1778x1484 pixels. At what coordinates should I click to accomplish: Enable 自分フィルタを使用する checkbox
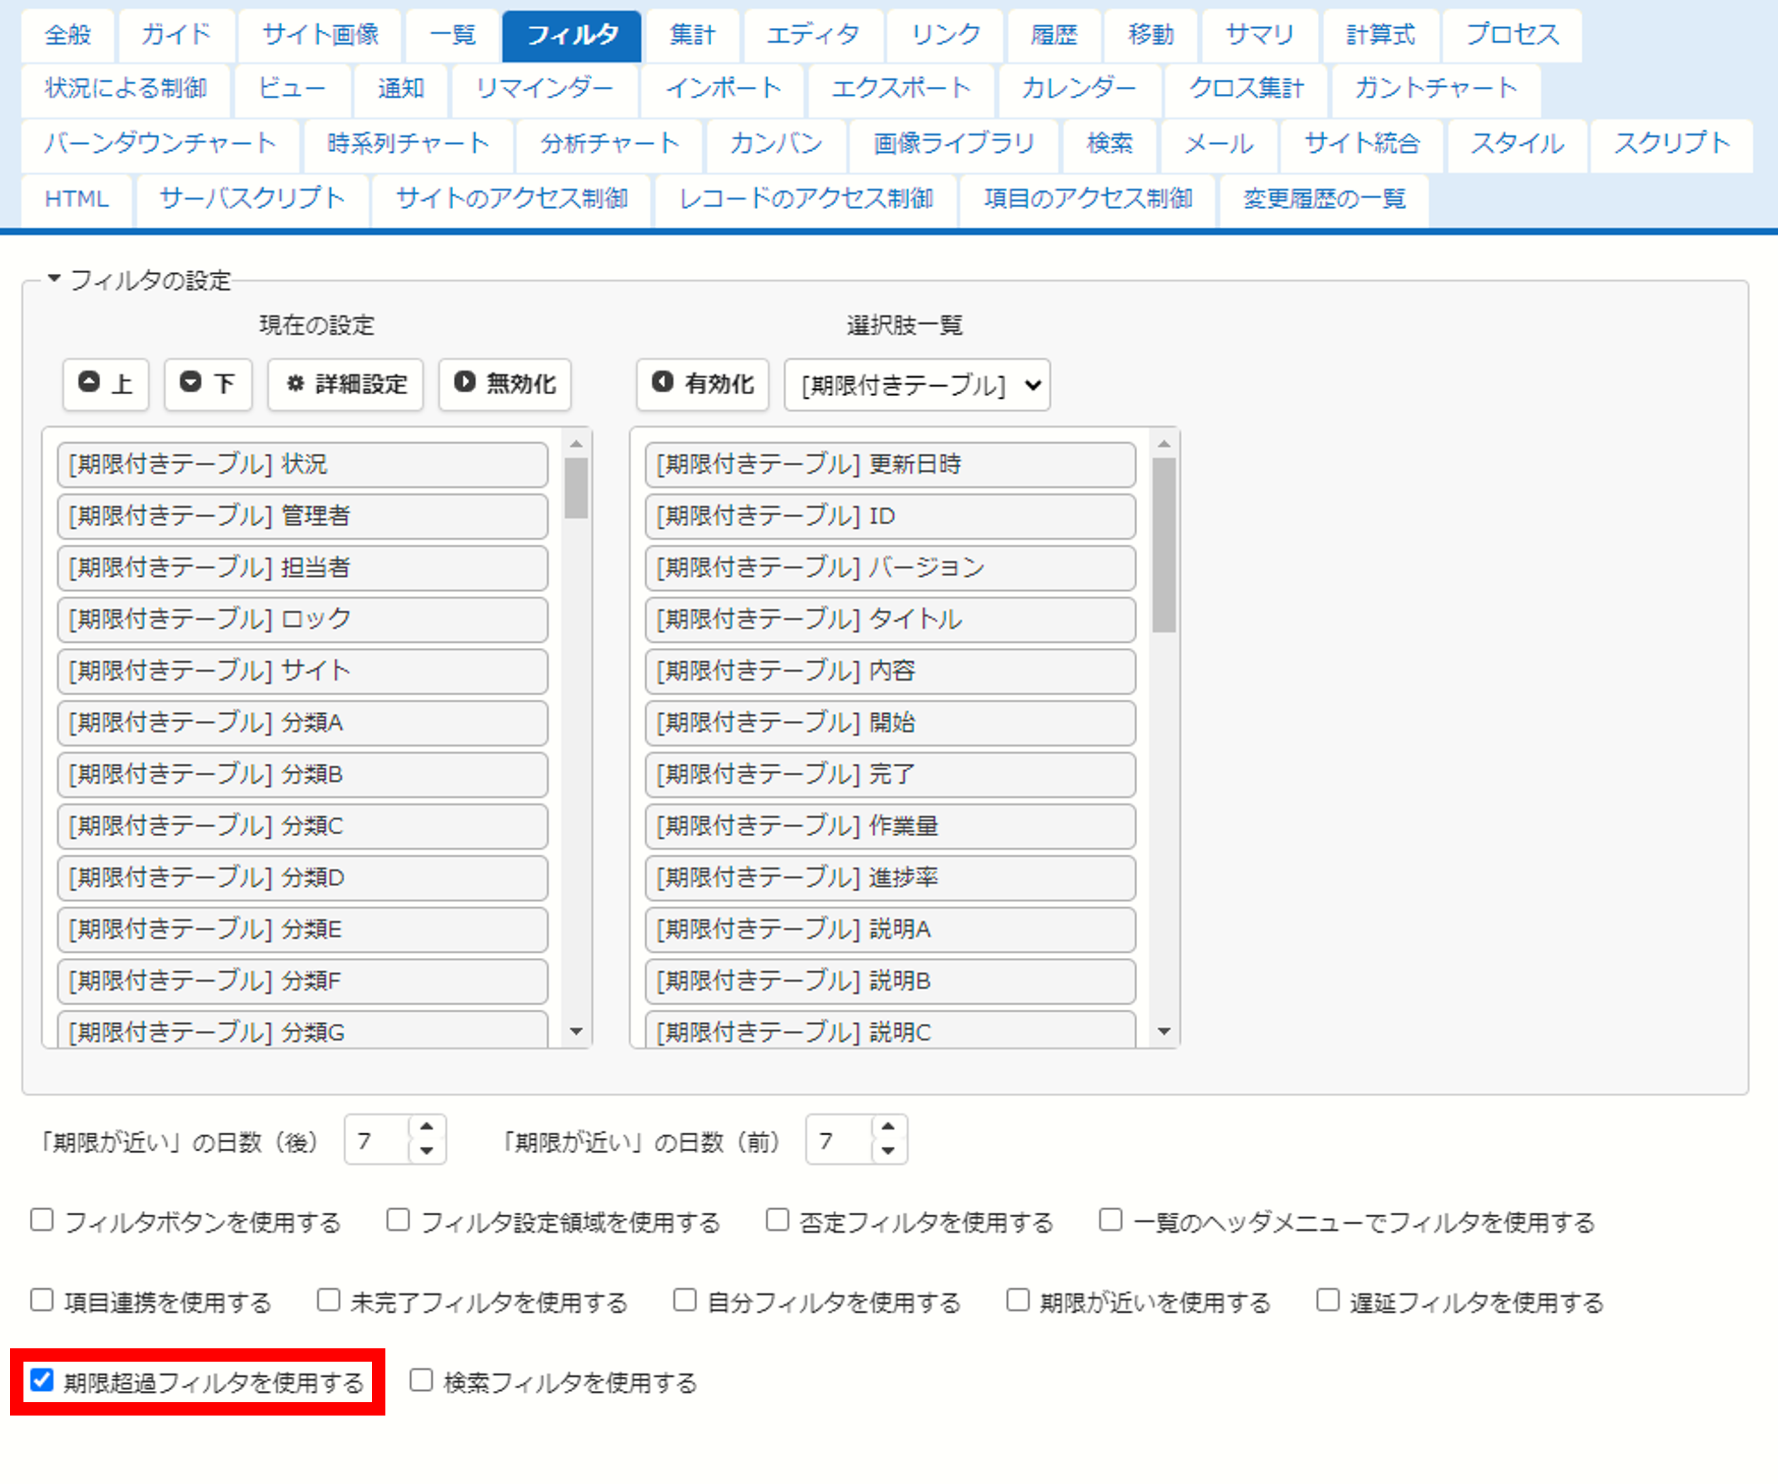click(685, 1300)
